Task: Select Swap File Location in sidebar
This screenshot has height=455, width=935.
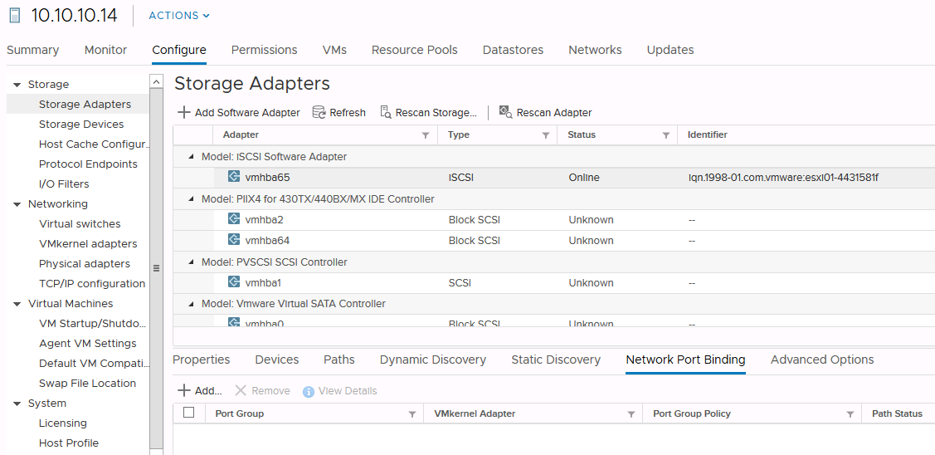Action: click(x=88, y=384)
